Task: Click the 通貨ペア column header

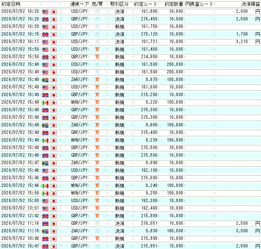Action: tap(79, 4)
